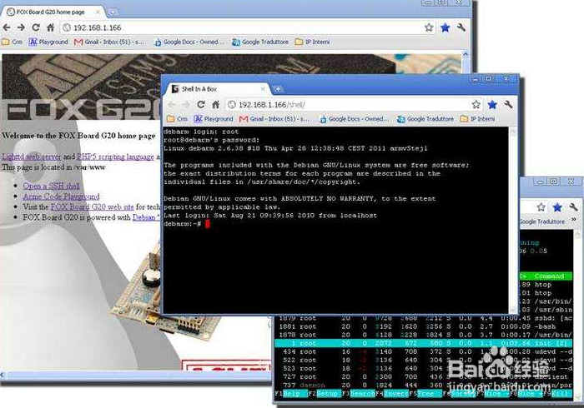
Task: Open Gmail Inbox bookmark in Shell In A Box window
Action: click(x=274, y=119)
